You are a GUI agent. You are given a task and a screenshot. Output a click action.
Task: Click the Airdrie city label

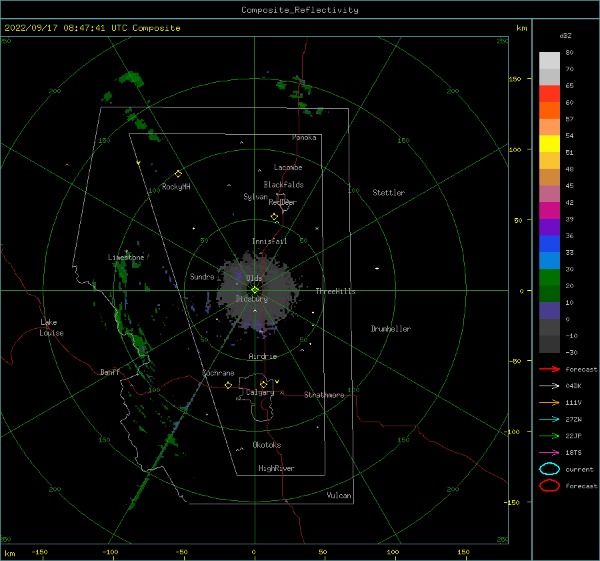263,356
